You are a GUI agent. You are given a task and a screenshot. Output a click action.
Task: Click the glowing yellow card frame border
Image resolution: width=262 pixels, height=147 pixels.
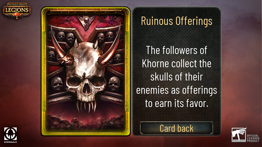pyautogui.click(x=44, y=71)
